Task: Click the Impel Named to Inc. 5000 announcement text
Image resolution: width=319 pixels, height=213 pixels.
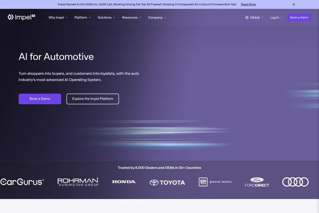Action: [147, 4]
